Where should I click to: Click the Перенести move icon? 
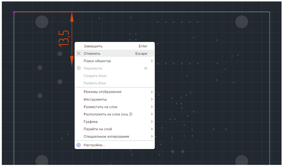point(79,68)
